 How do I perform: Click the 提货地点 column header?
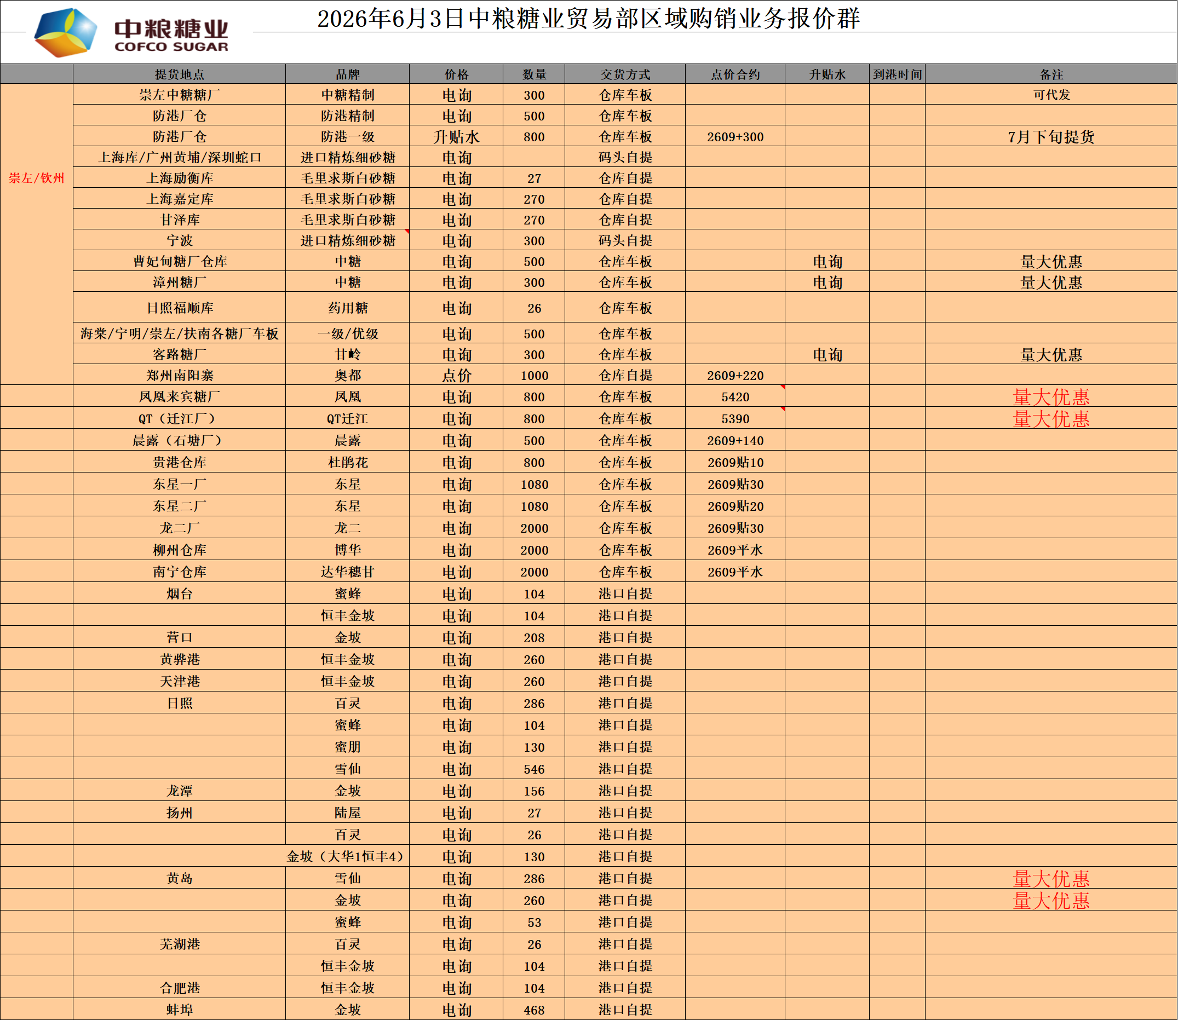tap(179, 74)
